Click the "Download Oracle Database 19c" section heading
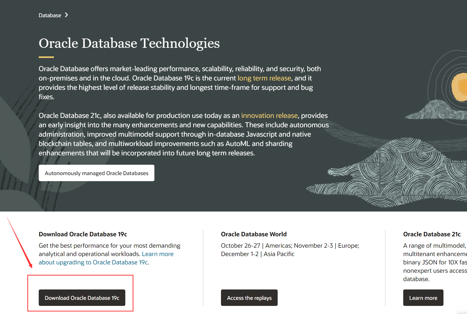467x314 pixels. pyautogui.click(x=83, y=234)
